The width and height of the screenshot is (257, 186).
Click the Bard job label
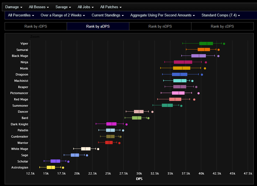[25, 118]
